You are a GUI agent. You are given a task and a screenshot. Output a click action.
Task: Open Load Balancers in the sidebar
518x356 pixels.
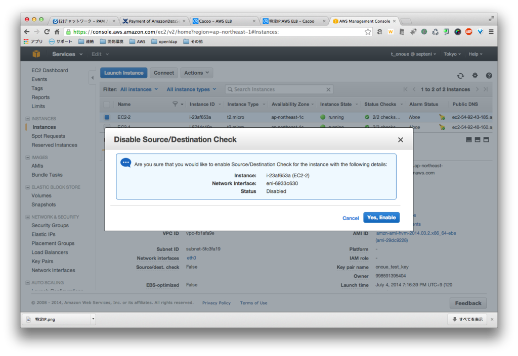coord(50,252)
